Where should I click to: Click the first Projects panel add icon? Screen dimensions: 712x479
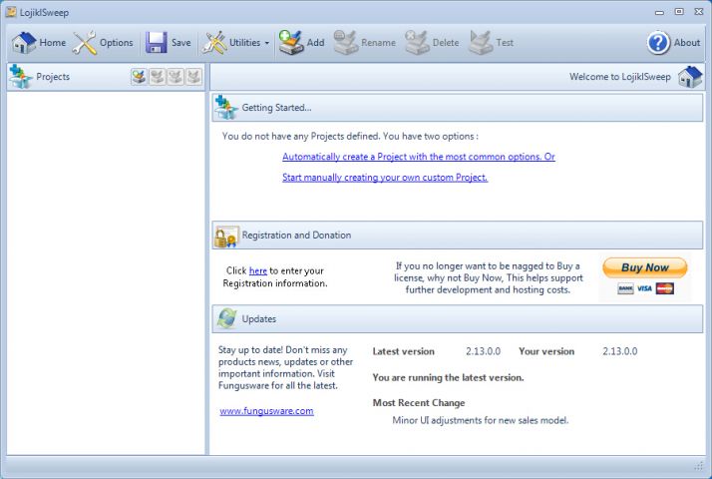point(139,77)
